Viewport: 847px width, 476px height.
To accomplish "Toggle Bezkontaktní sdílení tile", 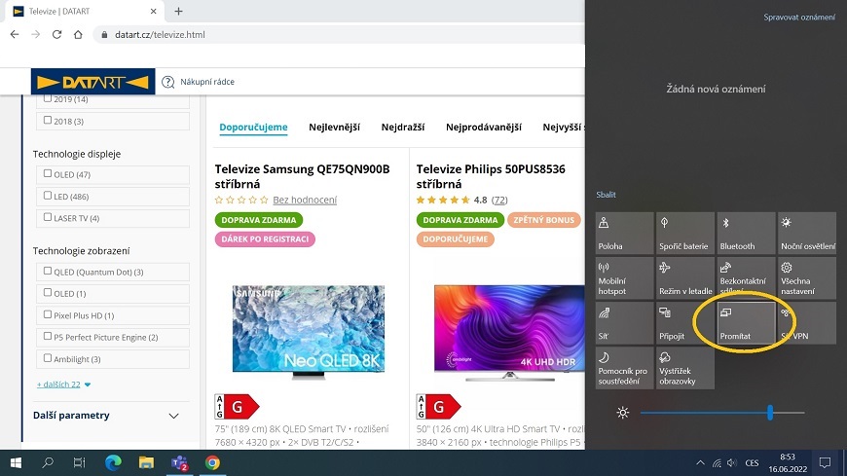I will tap(746, 278).
